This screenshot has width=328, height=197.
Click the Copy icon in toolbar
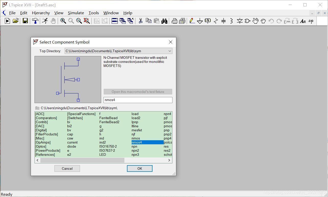coord(148,21)
